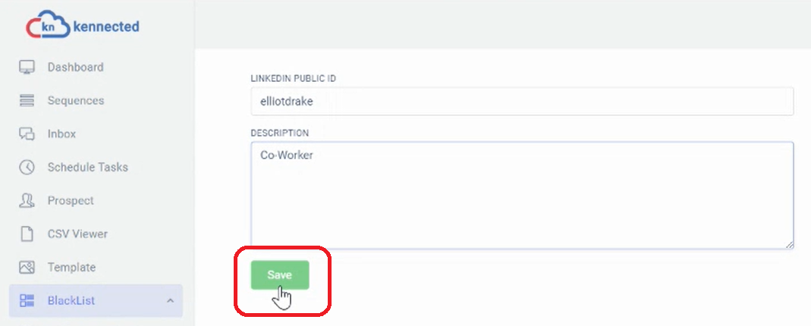Save the blacklist entry
The width and height of the screenshot is (811, 326).
click(x=280, y=275)
